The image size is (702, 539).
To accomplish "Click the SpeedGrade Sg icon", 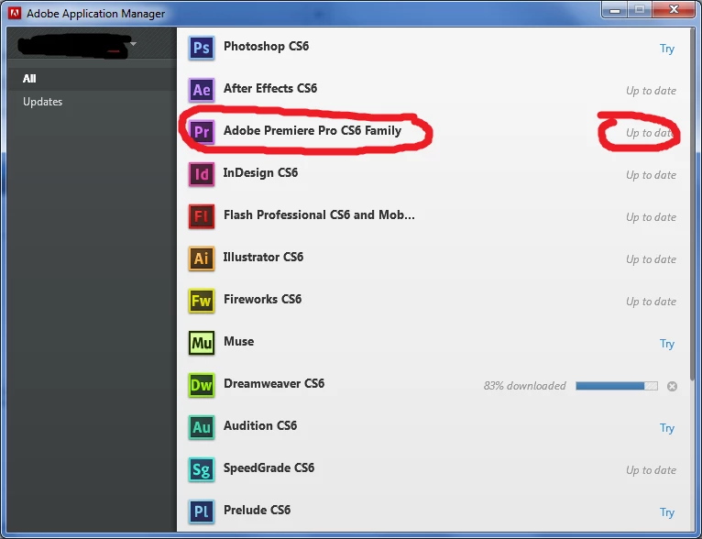I will pyautogui.click(x=202, y=469).
